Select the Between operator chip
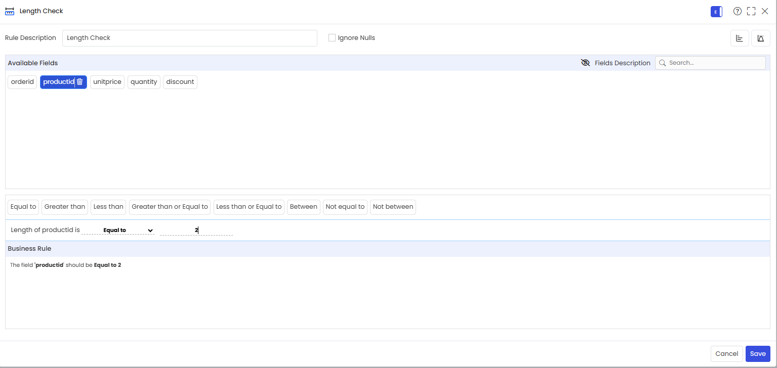The image size is (777, 368). pyautogui.click(x=304, y=207)
